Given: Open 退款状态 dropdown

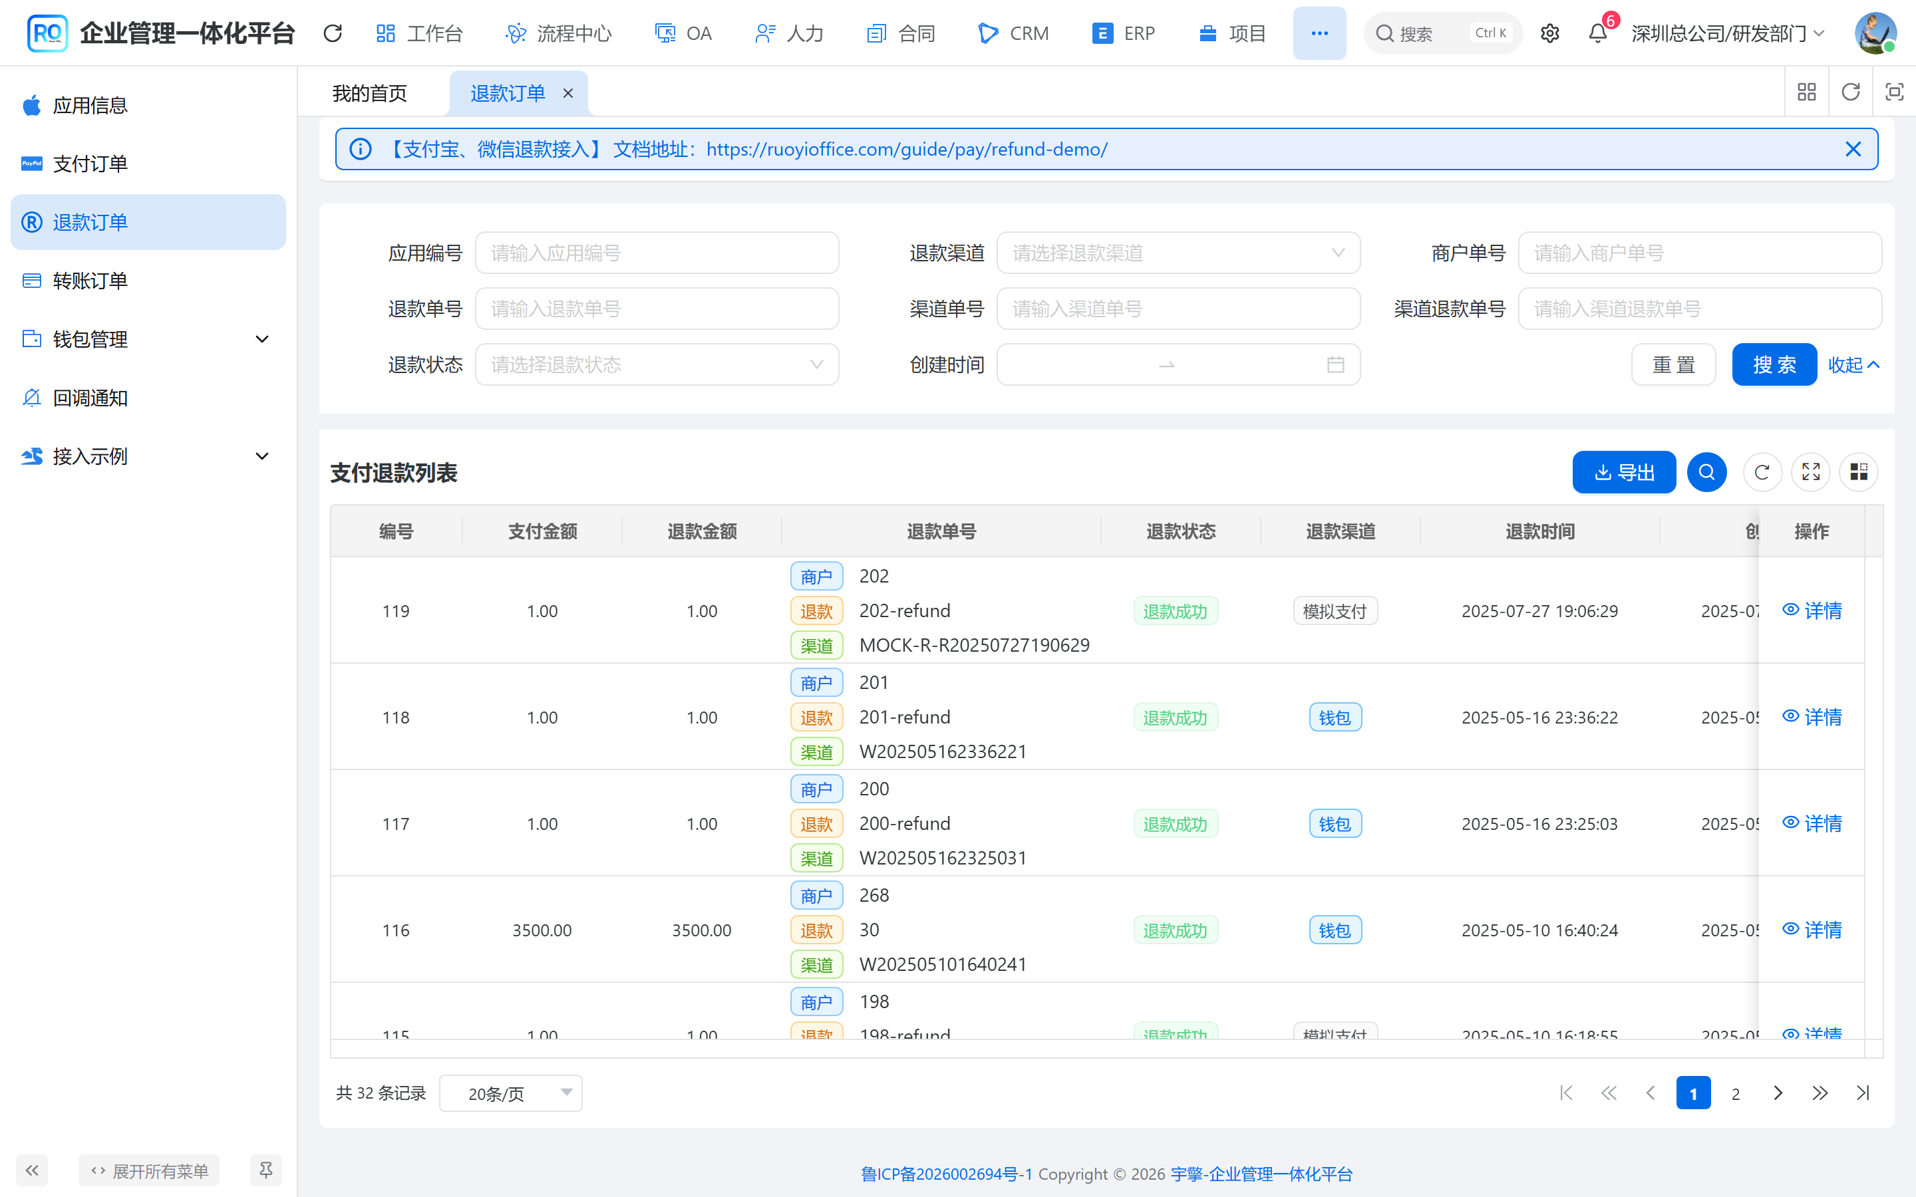Looking at the screenshot, I should pyautogui.click(x=657, y=365).
